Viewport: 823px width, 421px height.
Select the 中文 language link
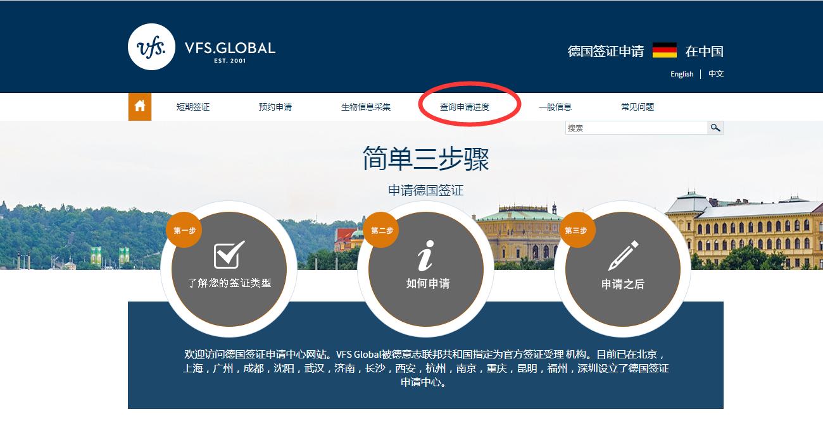point(715,74)
